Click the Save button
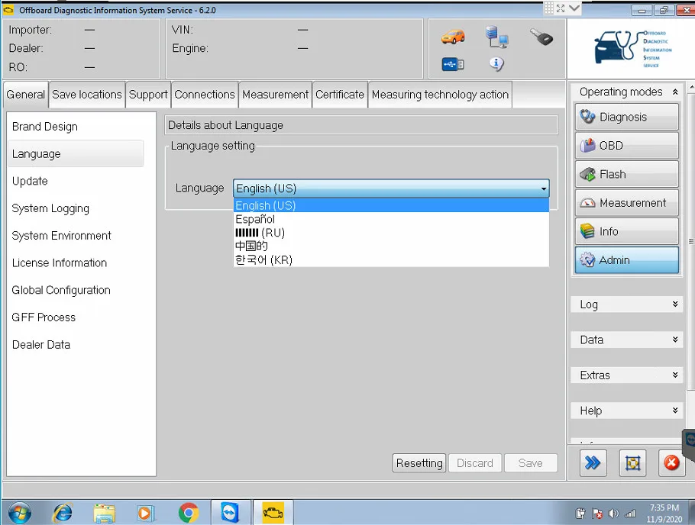Screen dimensions: 695x525 [531, 463]
